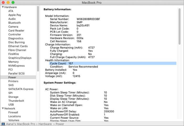Viewport: 184px width, 126px height.
Task: Click Power in the path bar
Action: (60, 124)
